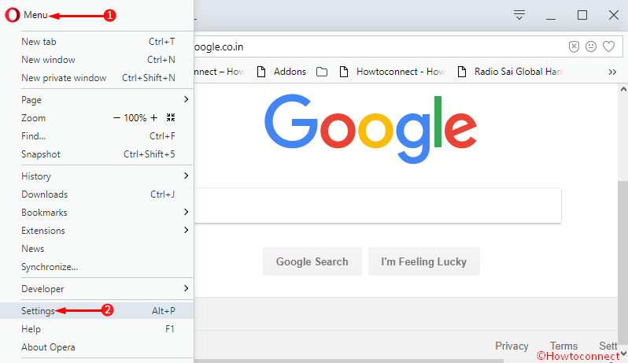Expand the History submenu
The height and width of the screenshot is (363, 628).
(x=187, y=176)
